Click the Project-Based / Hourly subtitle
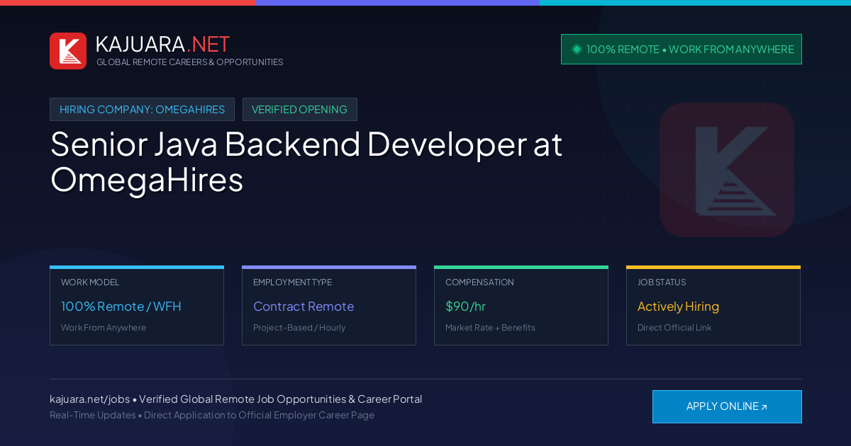This screenshot has width=851, height=446. pyautogui.click(x=299, y=328)
